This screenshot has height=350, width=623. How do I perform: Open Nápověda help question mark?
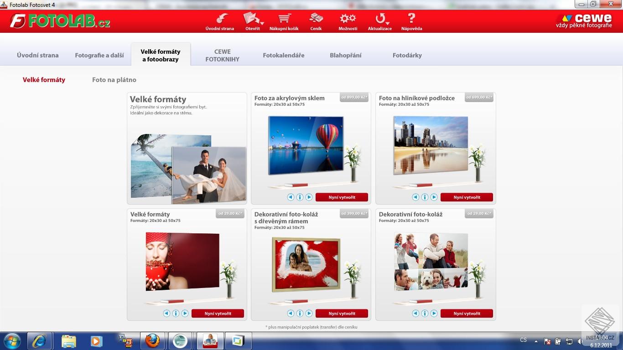[x=411, y=21]
